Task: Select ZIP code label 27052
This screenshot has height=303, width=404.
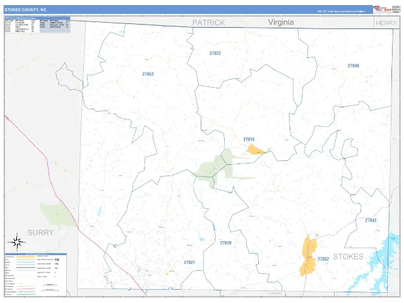Action: 323,259
